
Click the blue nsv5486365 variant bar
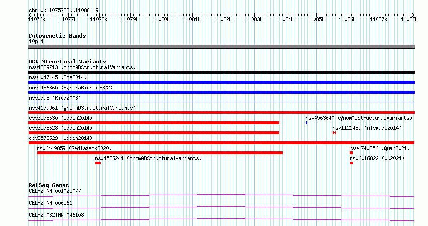pyautogui.click(x=221, y=92)
